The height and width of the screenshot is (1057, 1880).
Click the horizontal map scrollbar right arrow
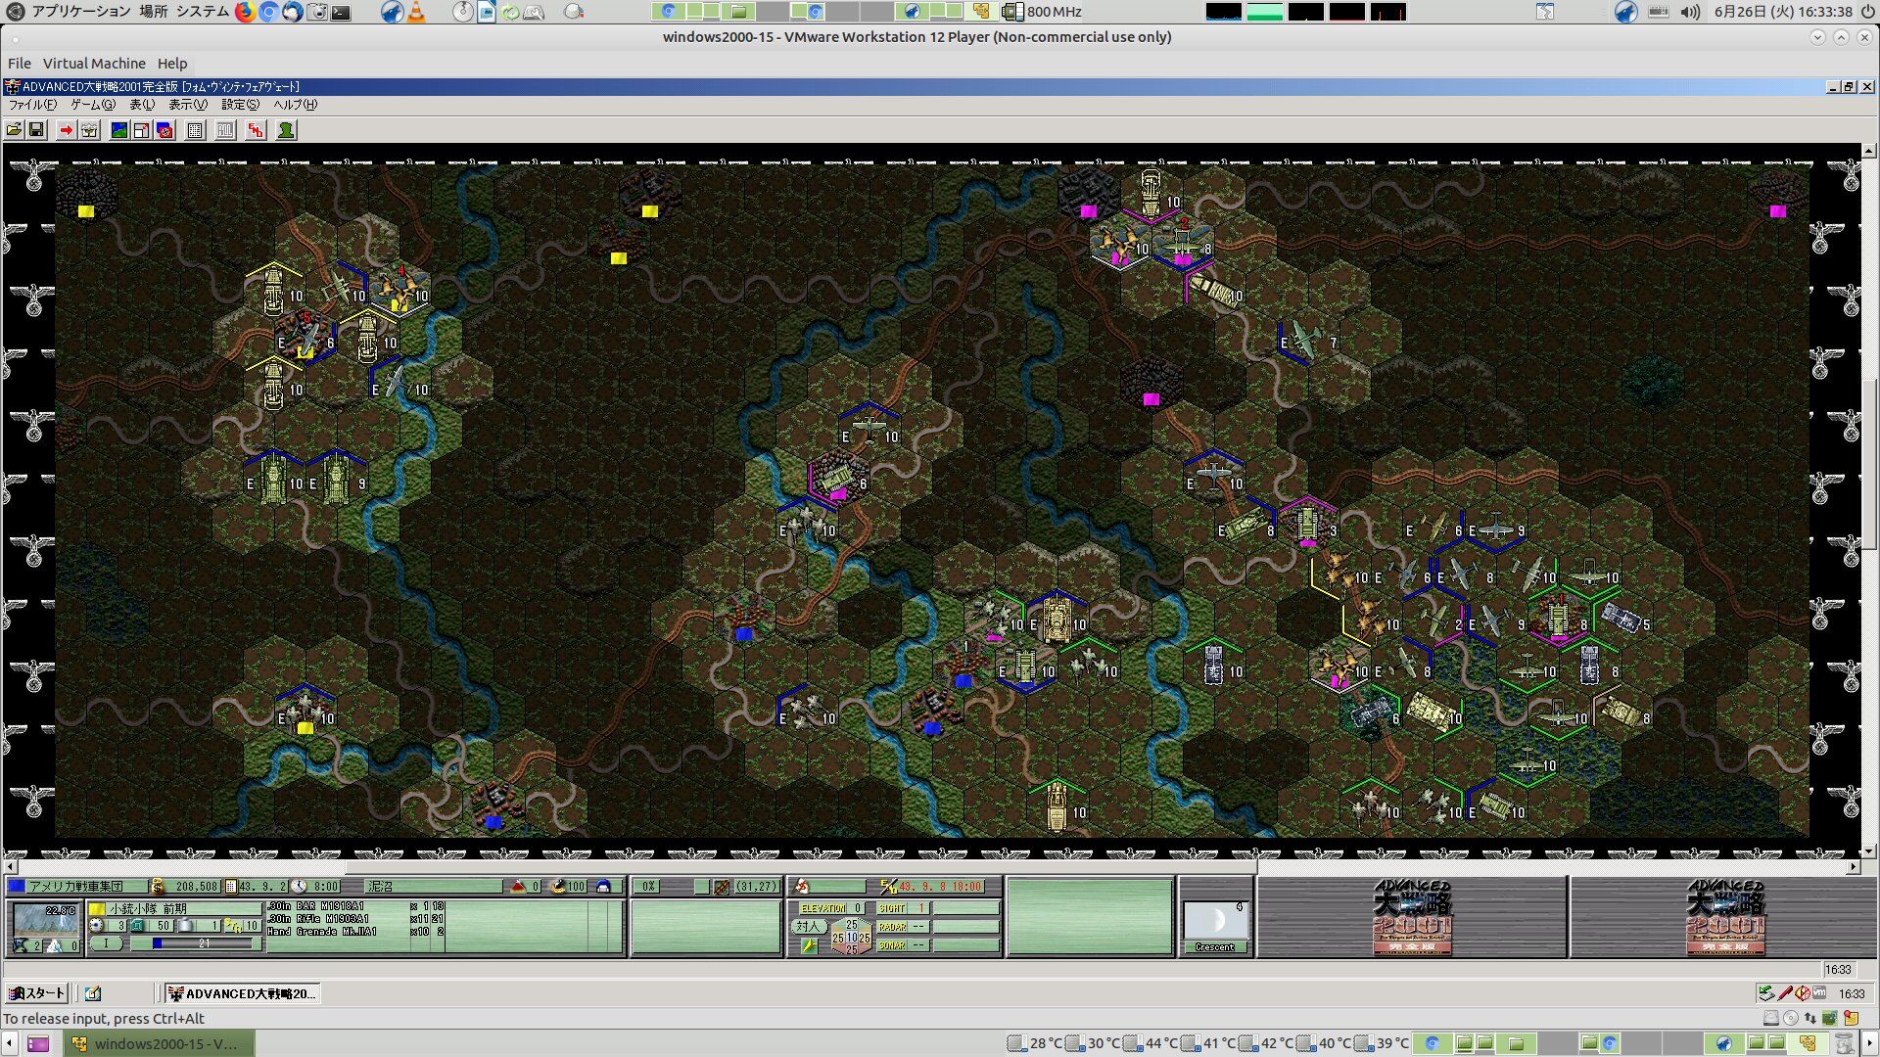[1853, 867]
